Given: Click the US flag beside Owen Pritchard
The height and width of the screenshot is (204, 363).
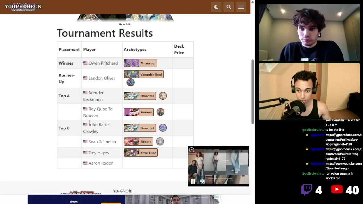Looking at the screenshot, I should 85,63.
